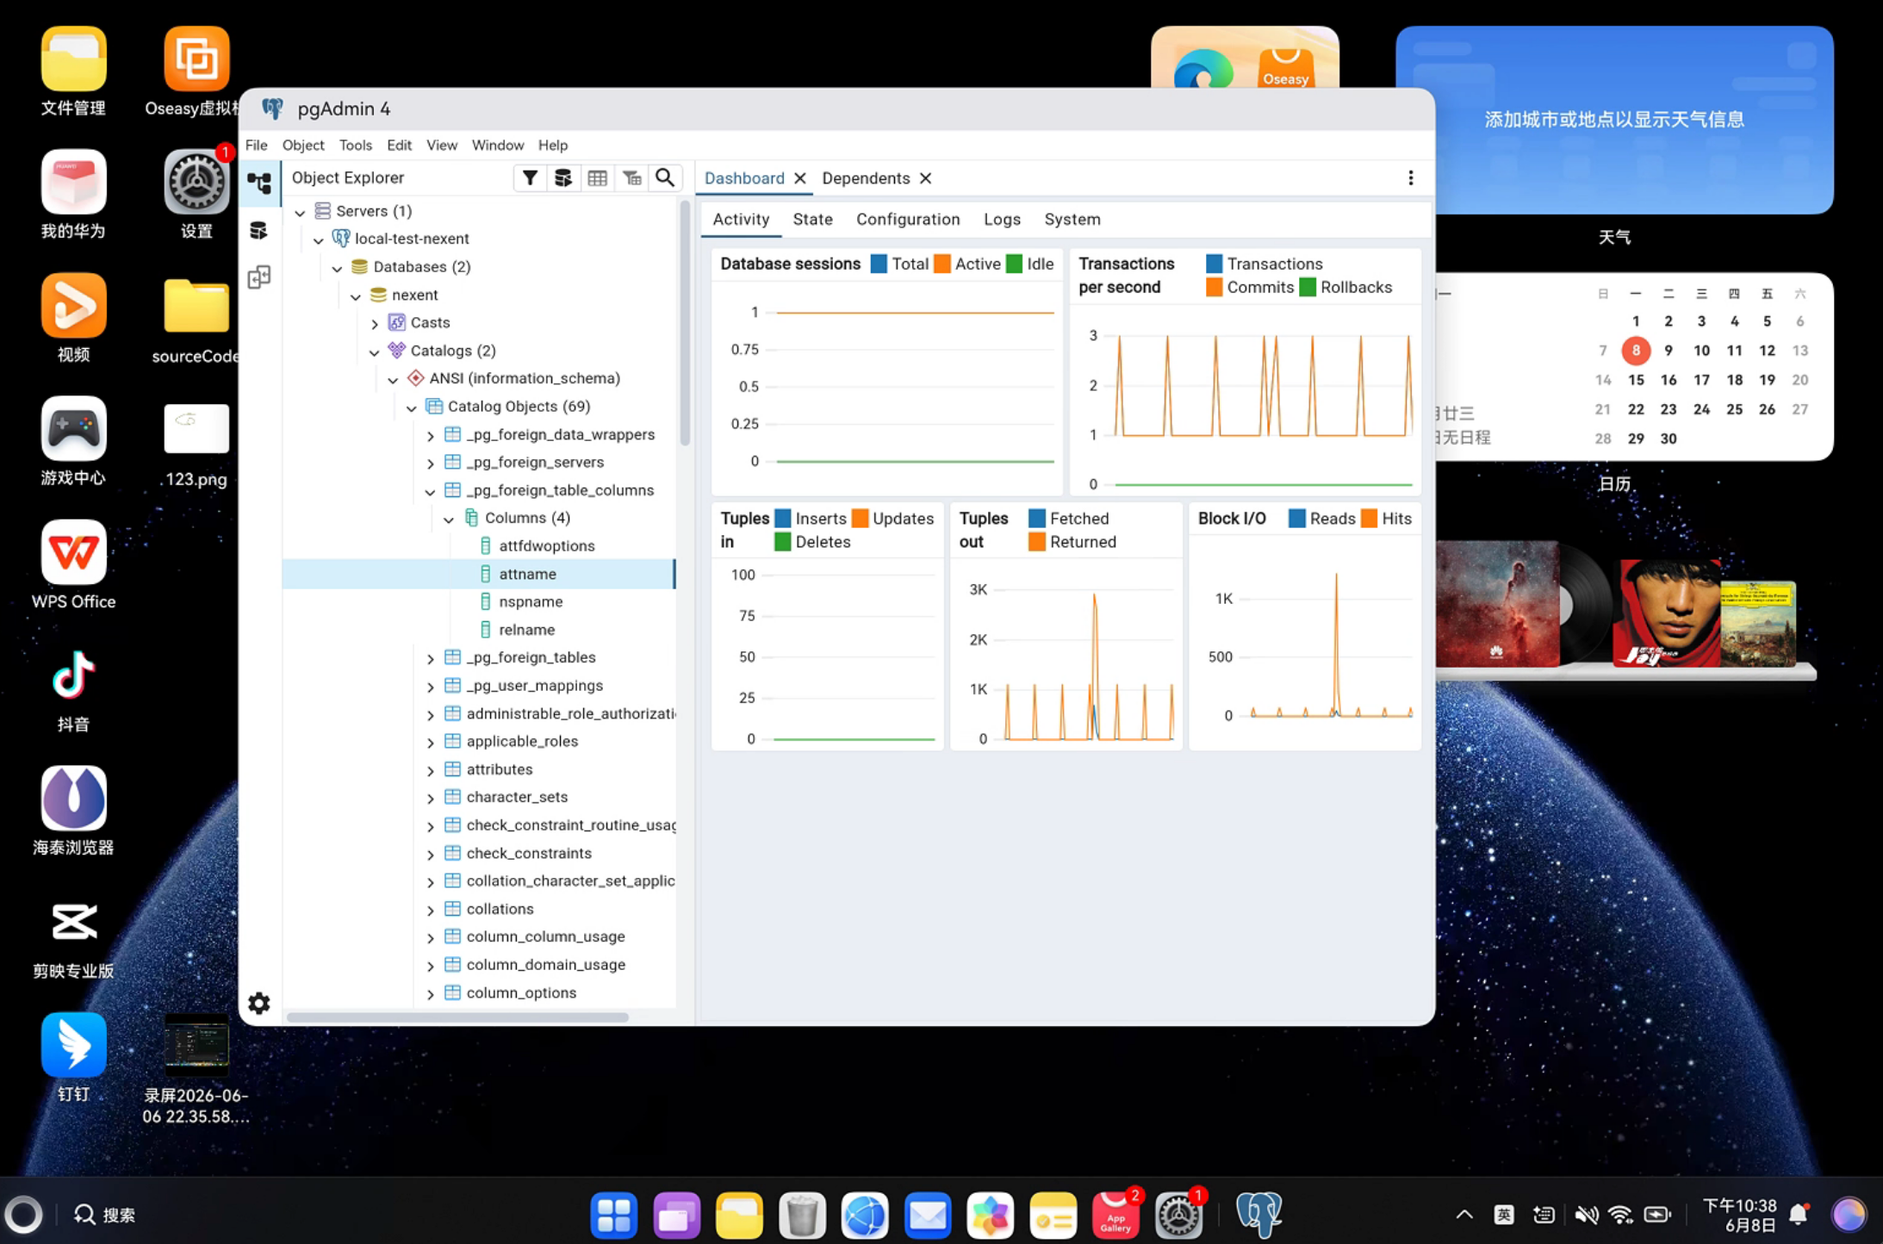Select the relname column
The height and width of the screenshot is (1244, 1883).
(526, 630)
